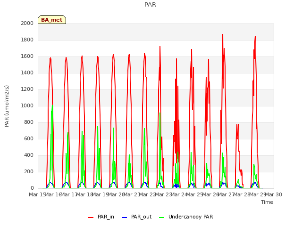Click the Mar 28 x-axis tick label
Viewport: 302px width, 226px height.
point(242,194)
